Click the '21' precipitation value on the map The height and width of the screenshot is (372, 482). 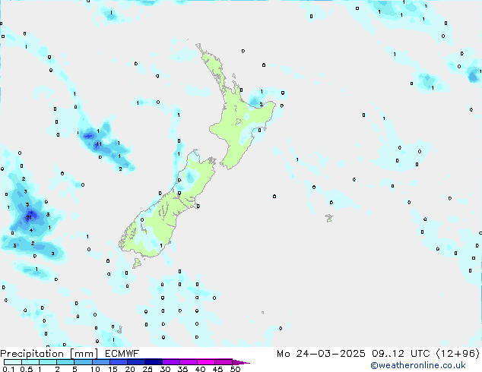29,218
